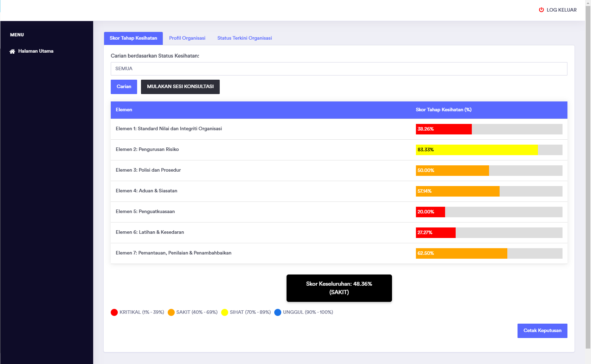Viewport: 591px width, 364px height.
Task: Click the orange SAKIT legend circle
Action: 171,312
